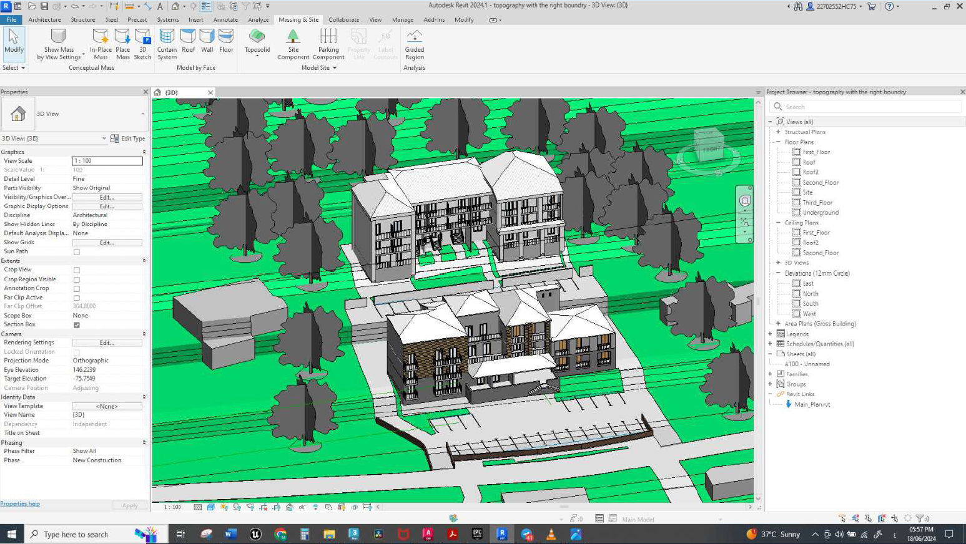Click Edit for Visibility/Graphics Overrides
966x544 pixels.
coord(107,197)
